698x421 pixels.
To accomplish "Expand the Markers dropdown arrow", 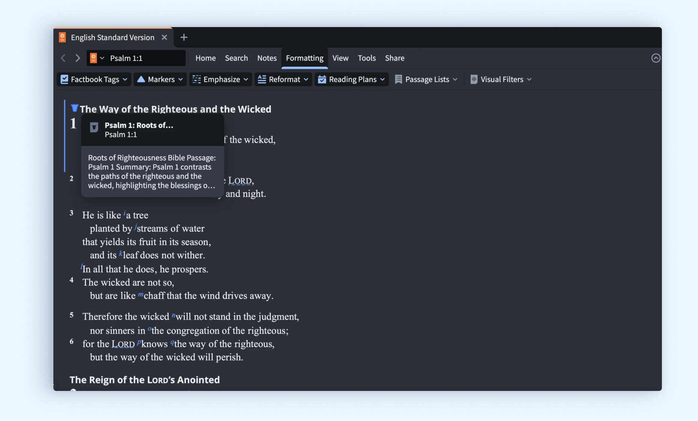I will 181,79.
